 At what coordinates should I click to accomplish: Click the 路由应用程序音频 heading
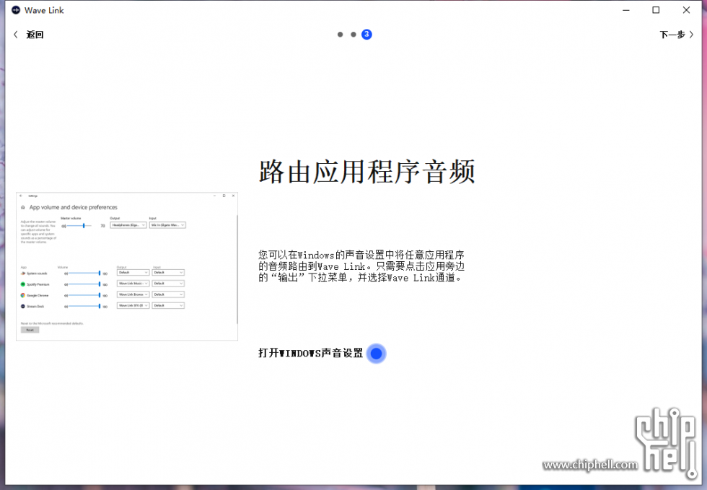366,172
